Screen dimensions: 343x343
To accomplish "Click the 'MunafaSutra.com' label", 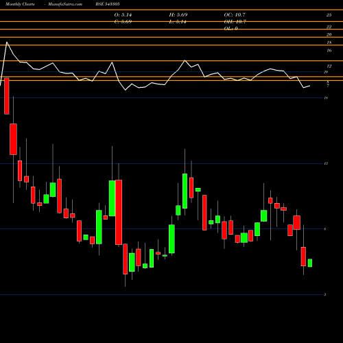I will [65, 4].
